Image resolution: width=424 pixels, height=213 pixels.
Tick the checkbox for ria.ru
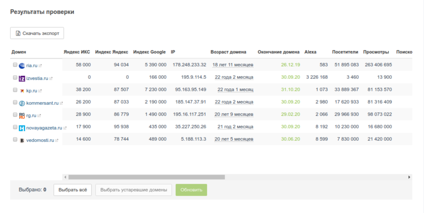click(x=15, y=65)
